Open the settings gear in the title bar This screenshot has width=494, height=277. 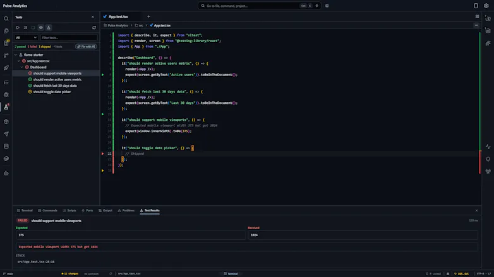click(x=486, y=6)
